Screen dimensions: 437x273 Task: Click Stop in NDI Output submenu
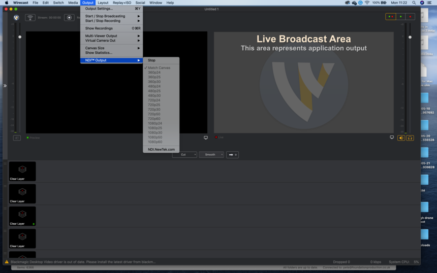[161, 60]
